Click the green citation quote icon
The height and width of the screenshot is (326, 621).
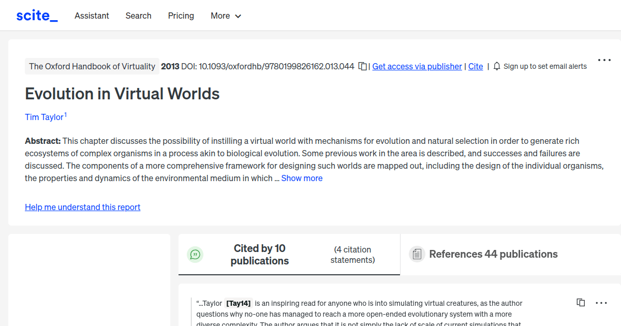click(195, 254)
